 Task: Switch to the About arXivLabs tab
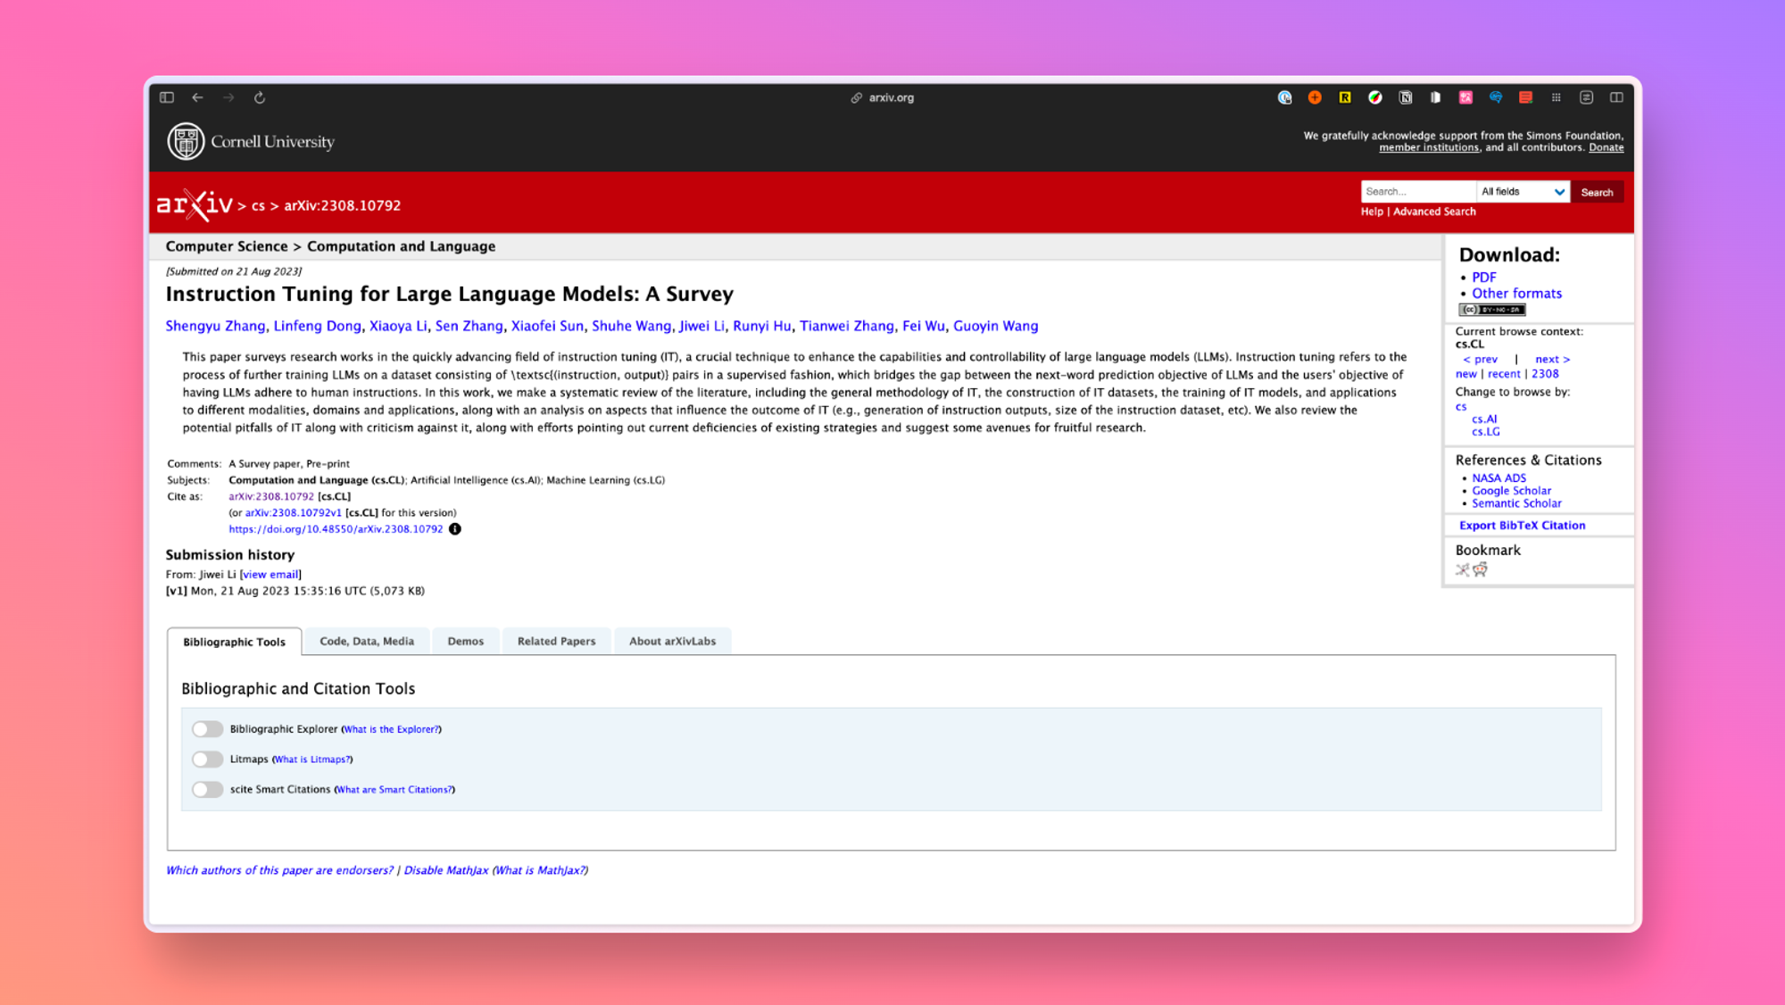[672, 641]
